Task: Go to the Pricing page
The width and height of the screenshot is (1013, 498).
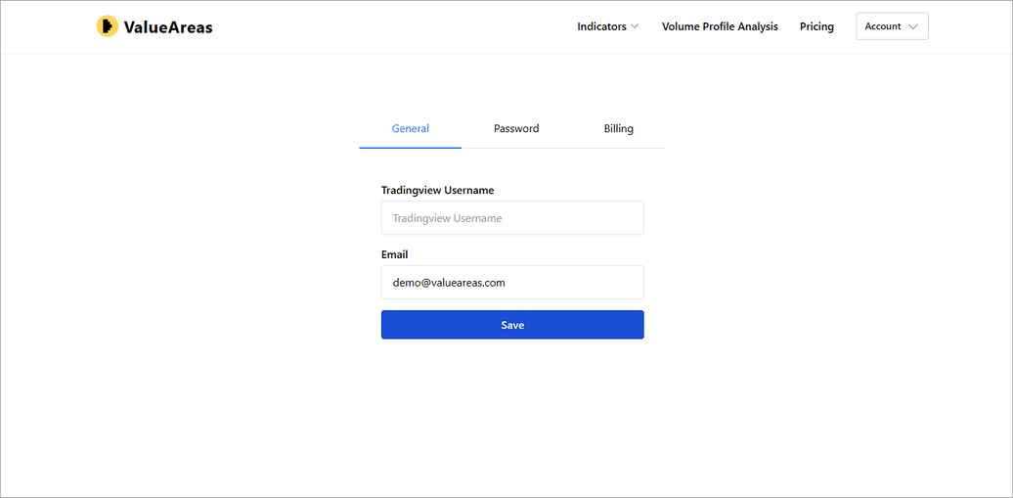Action: (x=816, y=26)
